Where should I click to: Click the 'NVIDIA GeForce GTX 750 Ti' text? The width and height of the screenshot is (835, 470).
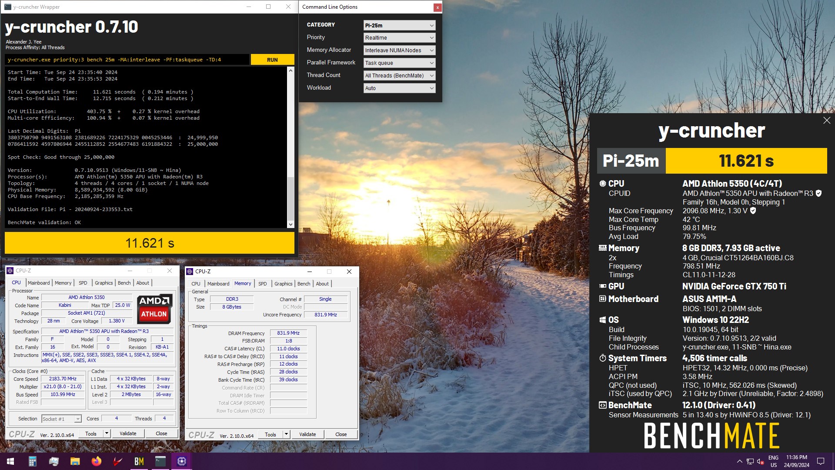point(734,286)
